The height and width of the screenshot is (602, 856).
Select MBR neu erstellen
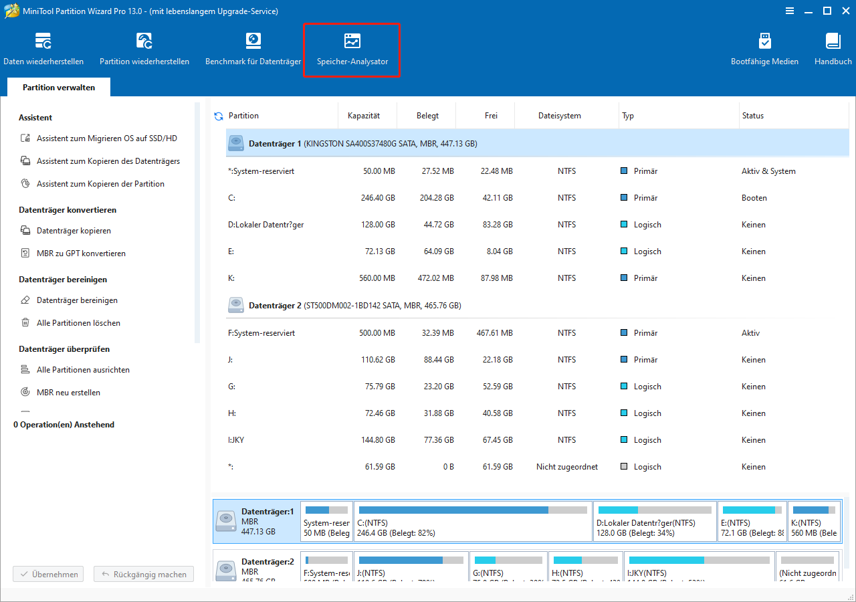click(x=68, y=392)
